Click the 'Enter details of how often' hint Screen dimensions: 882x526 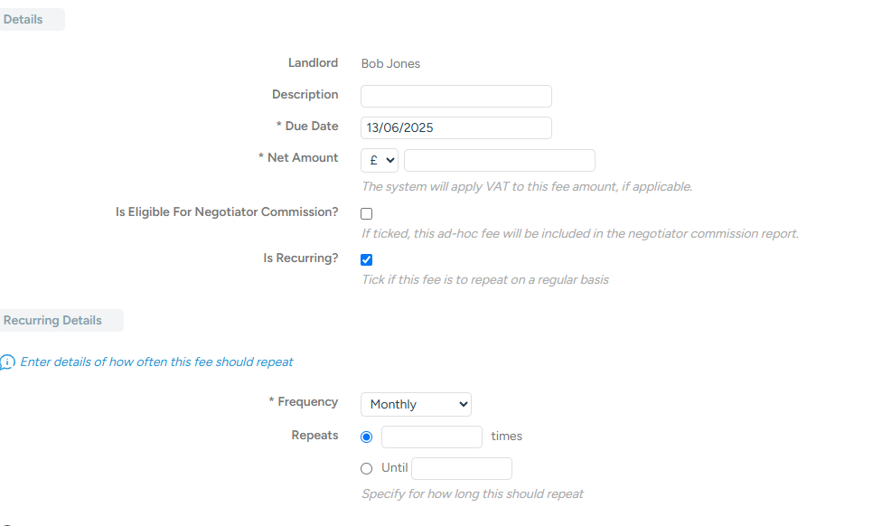(156, 362)
